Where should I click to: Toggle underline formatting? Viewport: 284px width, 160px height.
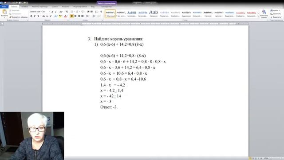(x=38, y=16)
